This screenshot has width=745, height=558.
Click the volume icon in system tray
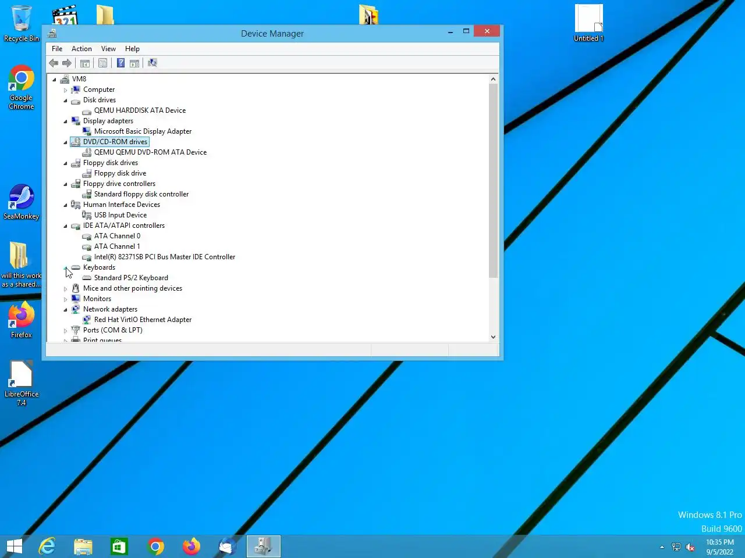click(x=690, y=547)
